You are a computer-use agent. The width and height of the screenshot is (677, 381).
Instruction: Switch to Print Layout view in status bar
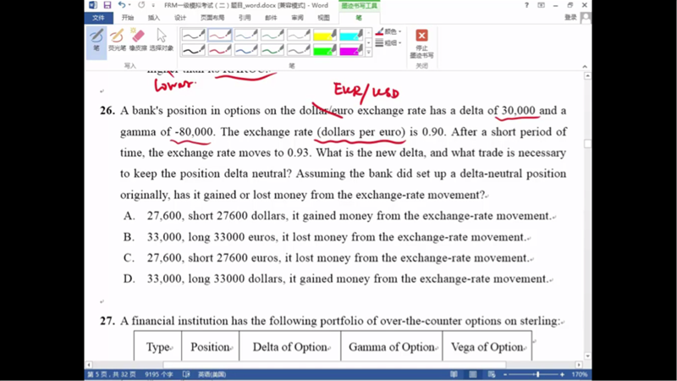[x=474, y=374]
